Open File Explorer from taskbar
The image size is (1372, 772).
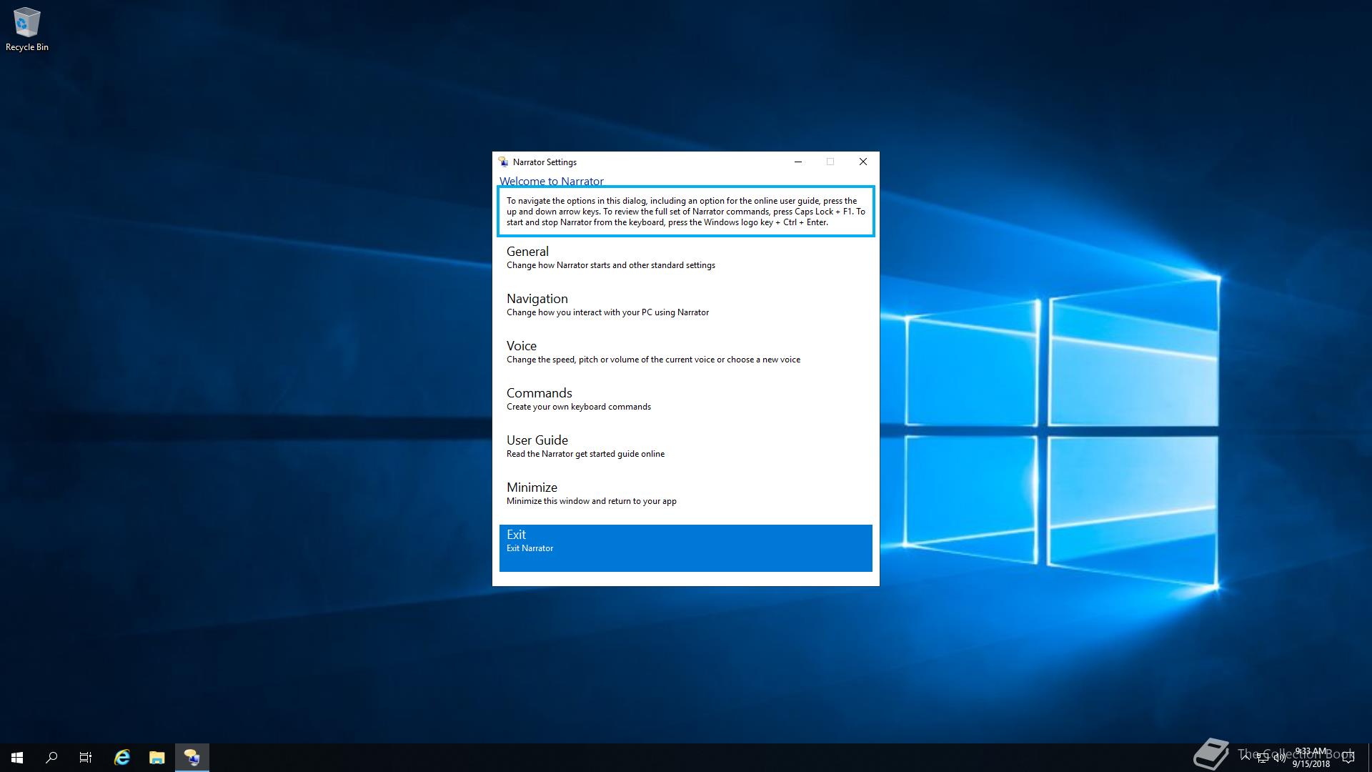click(x=157, y=758)
